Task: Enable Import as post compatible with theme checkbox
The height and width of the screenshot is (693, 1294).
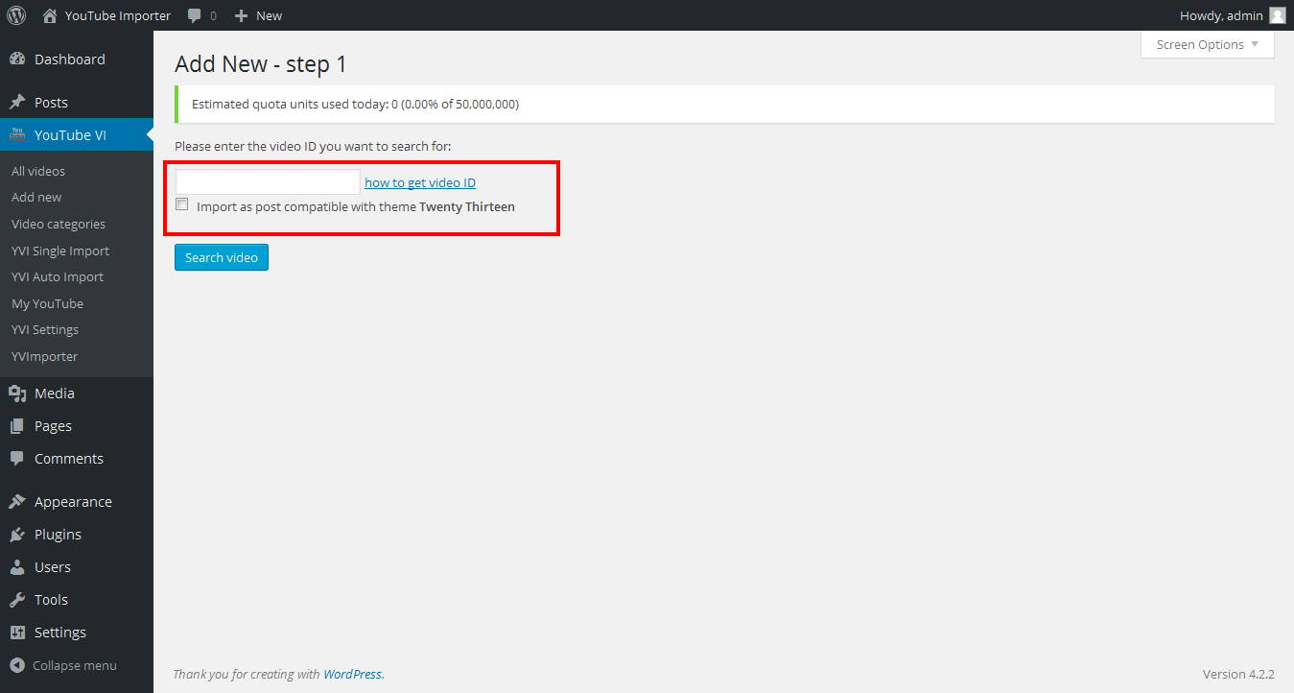Action: click(182, 204)
